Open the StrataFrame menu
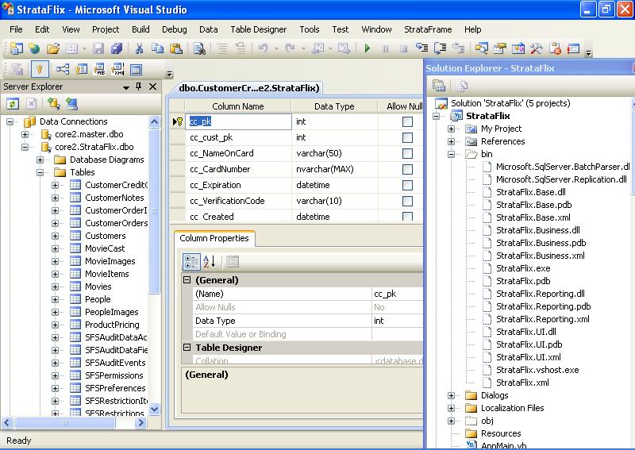This screenshot has height=450, width=635. tap(428, 29)
